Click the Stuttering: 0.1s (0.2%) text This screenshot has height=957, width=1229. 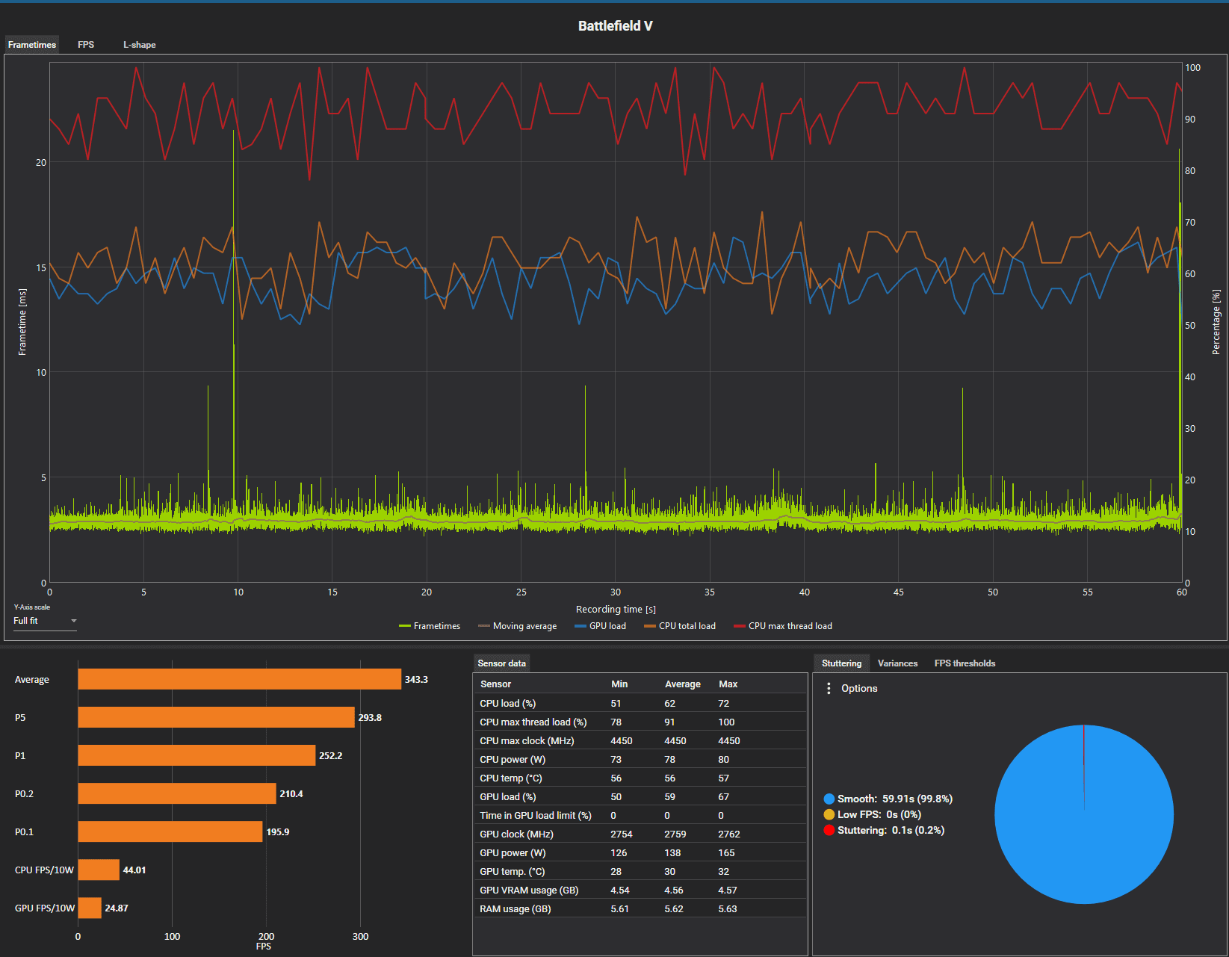(x=891, y=830)
